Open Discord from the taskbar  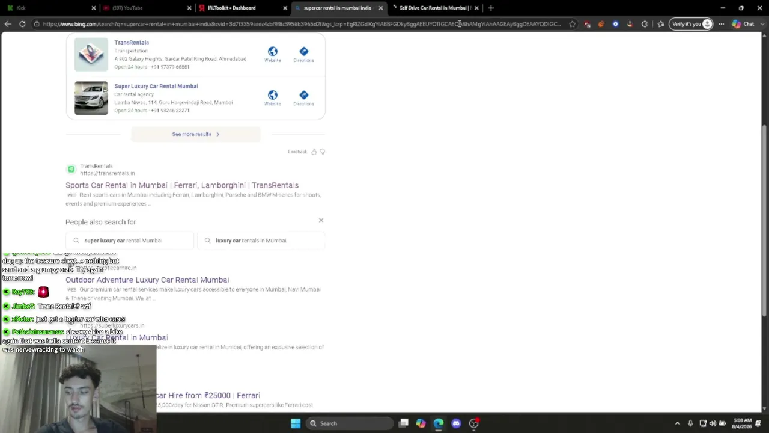click(x=456, y=423)
